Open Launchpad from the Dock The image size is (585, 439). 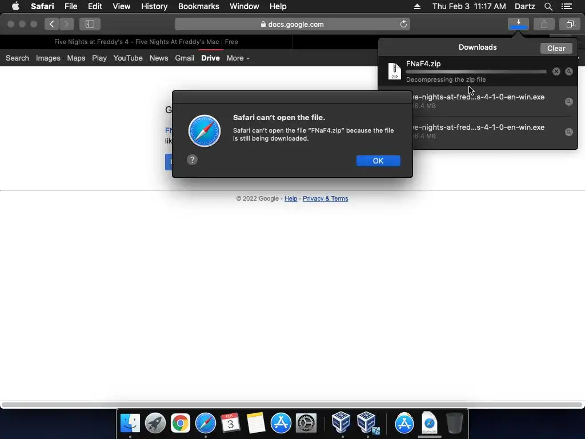point(155,423)
